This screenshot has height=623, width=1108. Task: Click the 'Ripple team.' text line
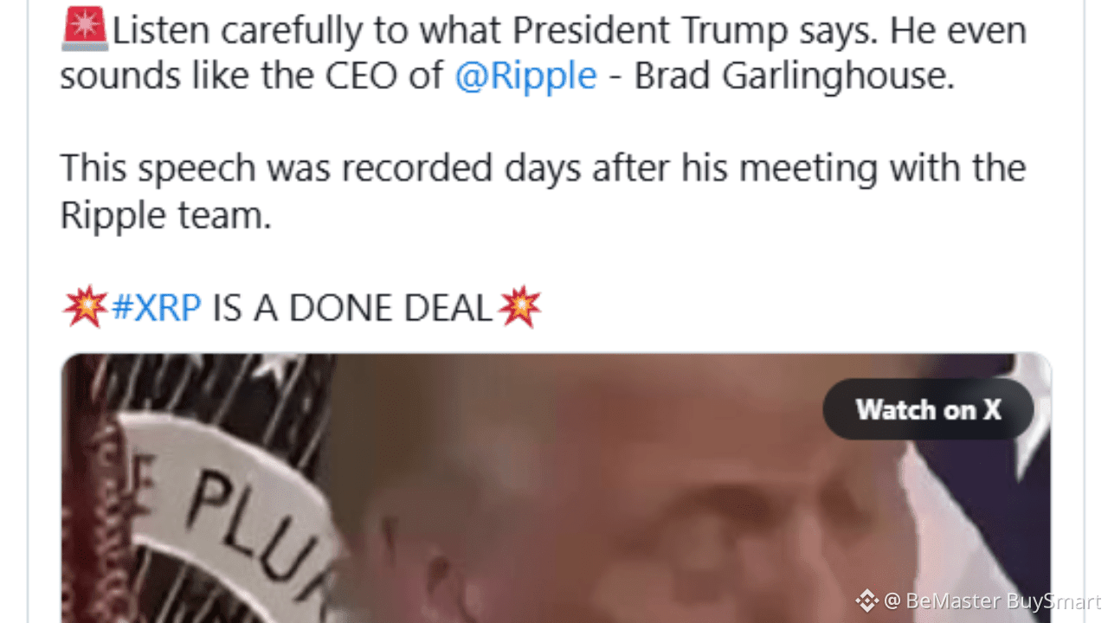click(x=165, y=215)
